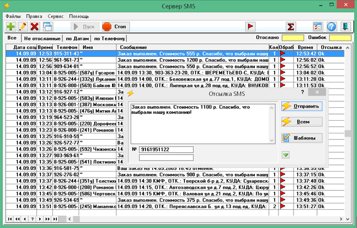
Task: Click horizontal scrollbar right arrow
Action: point(341,219)
